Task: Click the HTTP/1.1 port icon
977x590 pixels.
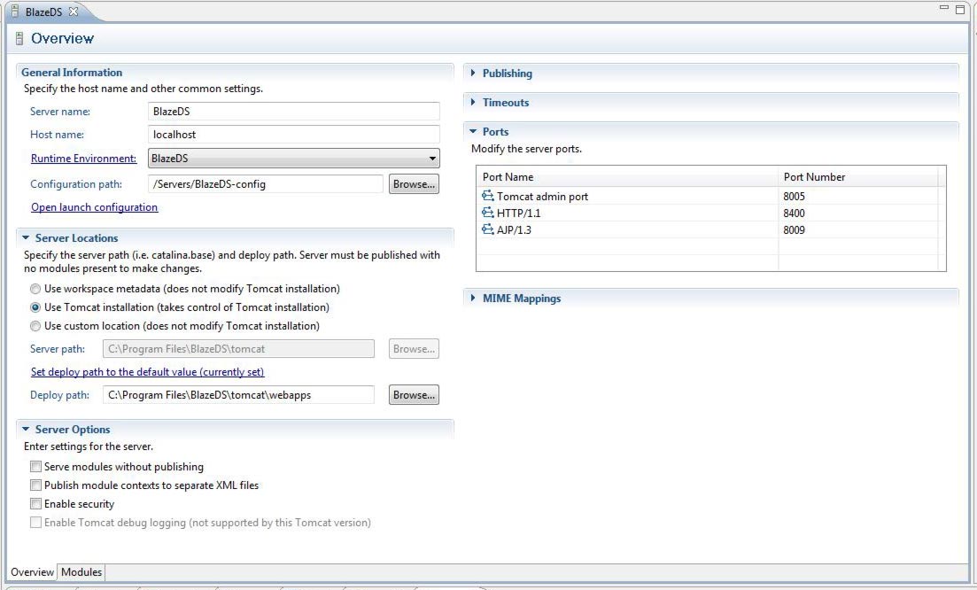Action: coord(487,213)
